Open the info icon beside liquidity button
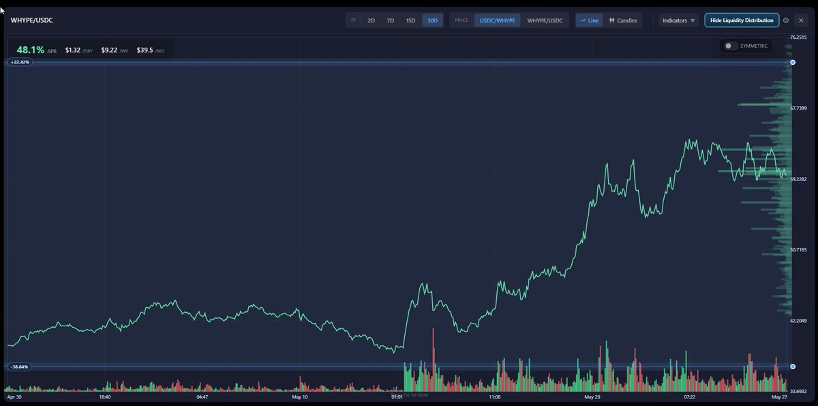This screenshot has width=818, height=406. 786,20
